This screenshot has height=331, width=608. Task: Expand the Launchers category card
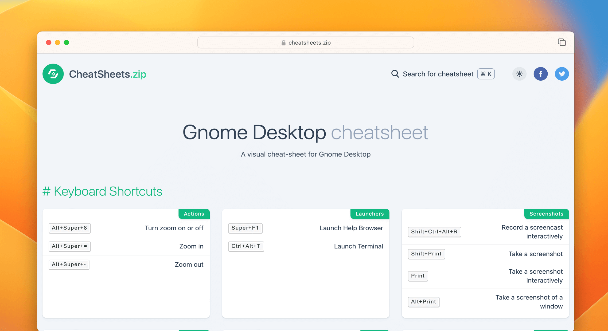(369, 214)
